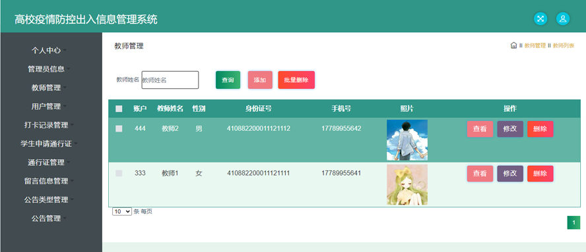586x252 pixels.
Task: Check the row checkbox for 教师2
Action: pyautogui.click(x=119, y=128)
